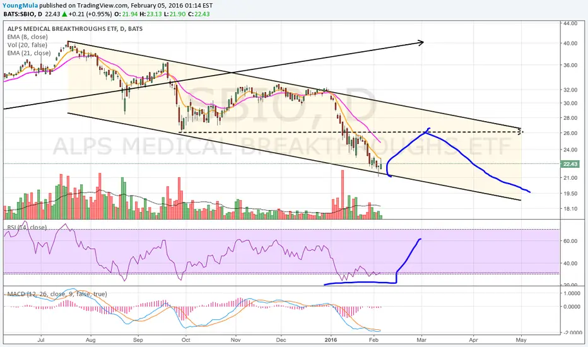Click the 19.50 price axis label
The height and width of the screenshot is (347, 588).
pyautogui.click(x=570, y=194)
